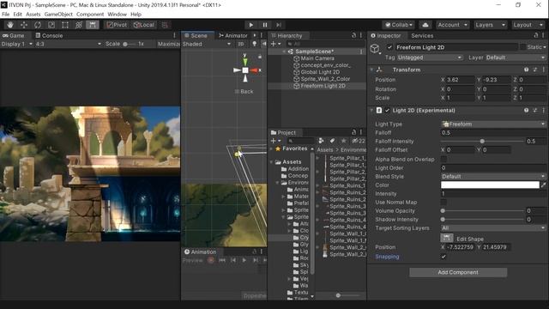
Task: Click the Add Component button
Action: pyautogui.click(x=458, y=272)
